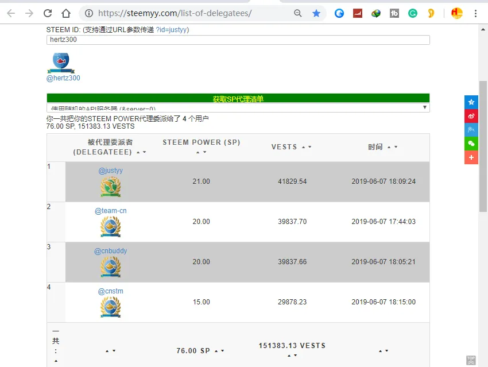Open the @team-cn delegatee link

pyautogui.click(x=110, y=211)
